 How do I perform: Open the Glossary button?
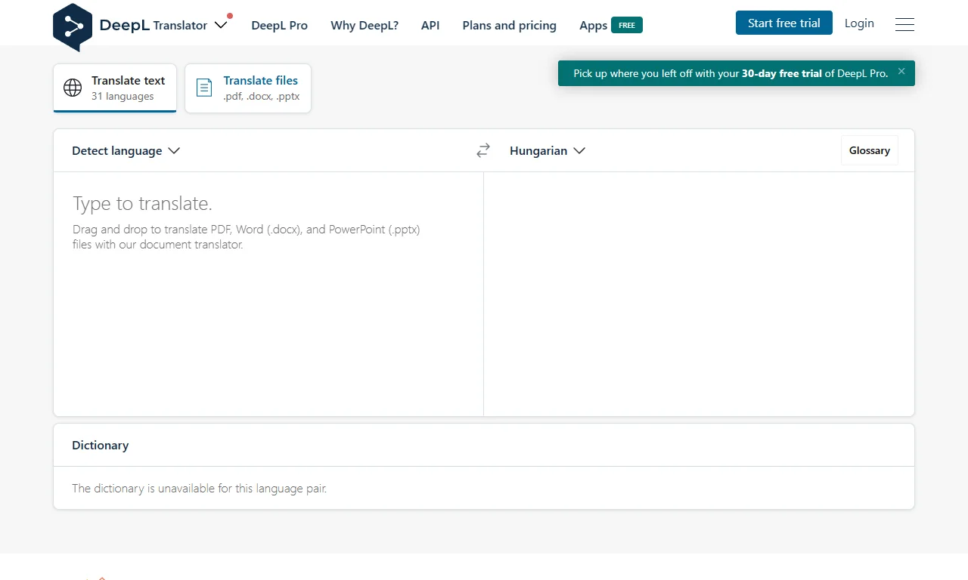[870, 150]
